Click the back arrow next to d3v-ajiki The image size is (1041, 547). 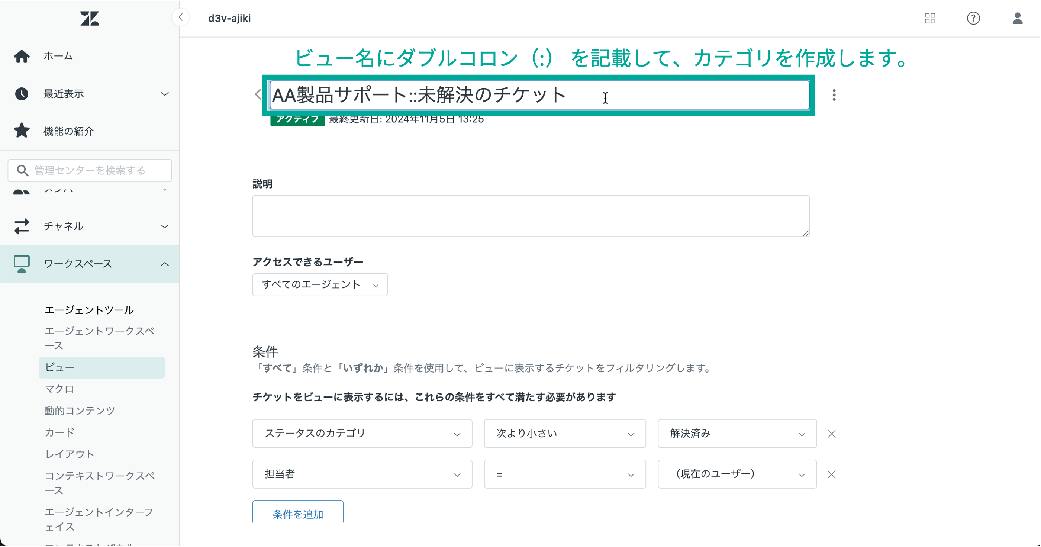click(x=181, y=17)
